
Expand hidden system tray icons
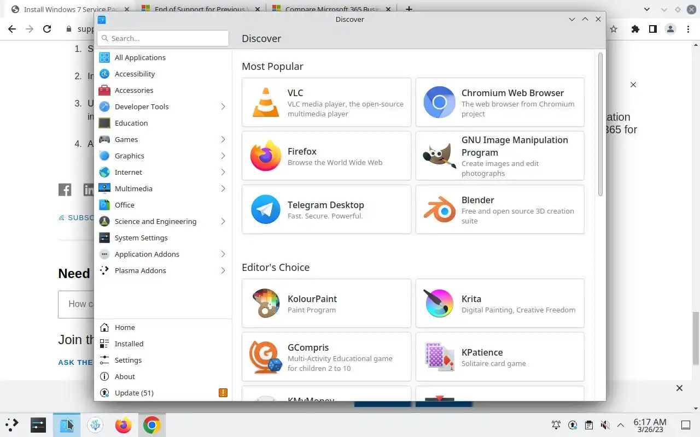pyautogui.click(x=621, y=425)
